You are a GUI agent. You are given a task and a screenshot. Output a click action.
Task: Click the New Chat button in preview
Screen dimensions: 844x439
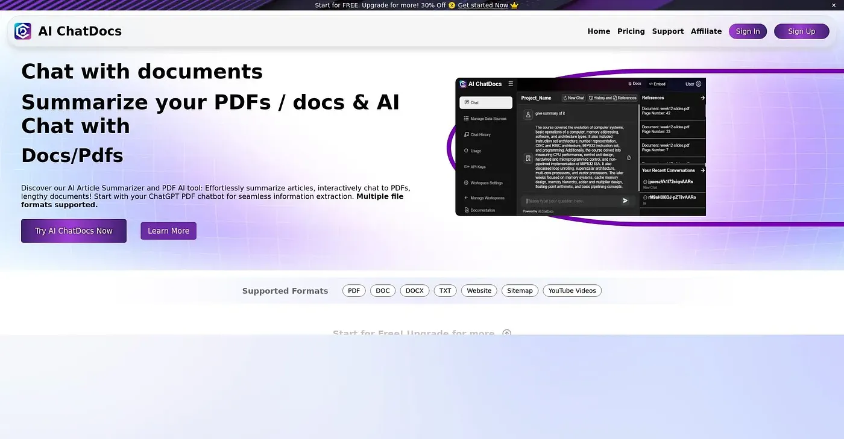(573, 98)
